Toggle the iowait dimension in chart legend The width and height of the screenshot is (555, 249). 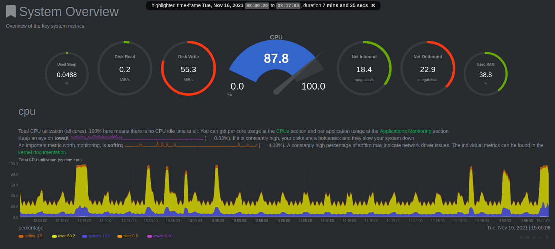(x=159, y=236)
